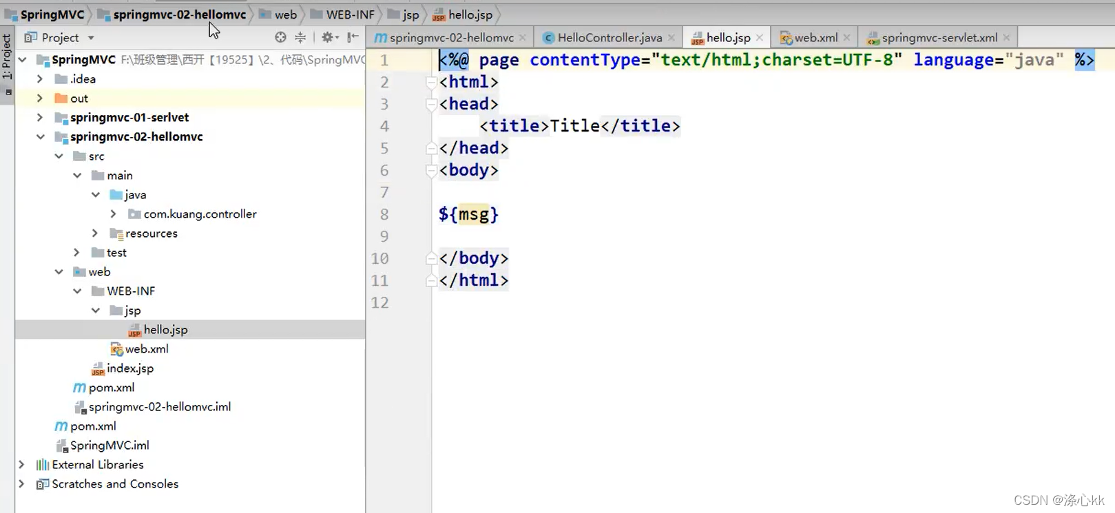Select SpringMVC.iml file

pyautogui.click(x=102, y=446)
